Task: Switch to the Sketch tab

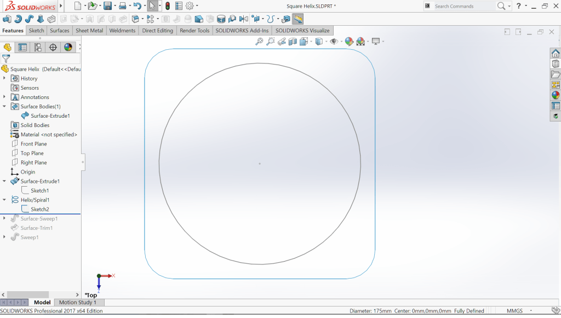Action: tap(36, 31)
